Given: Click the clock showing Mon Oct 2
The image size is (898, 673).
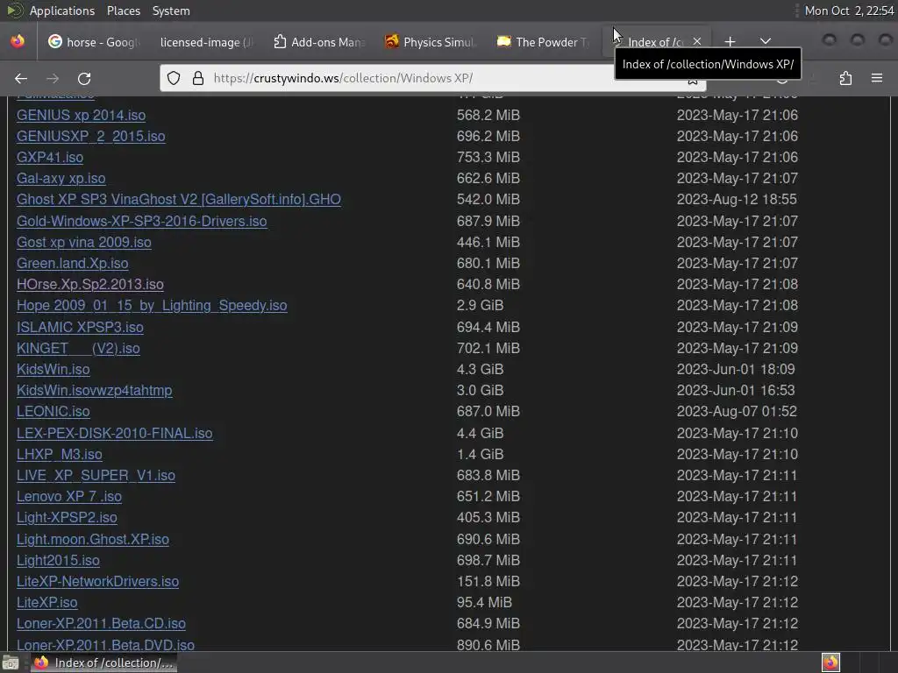Looking at the screenshot, I should pyautogui.click(x=849, y=11).
